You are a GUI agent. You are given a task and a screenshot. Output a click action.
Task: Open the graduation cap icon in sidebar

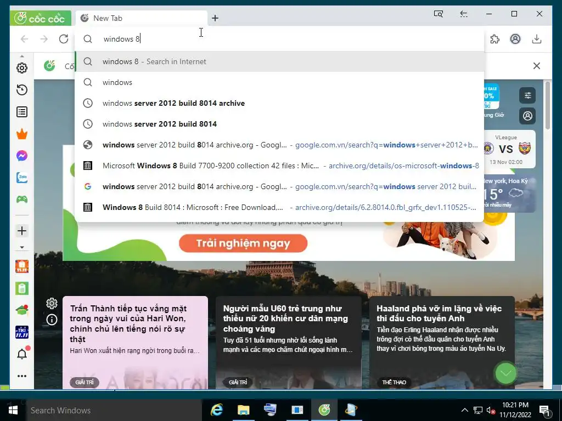click(x=22, y=310)
